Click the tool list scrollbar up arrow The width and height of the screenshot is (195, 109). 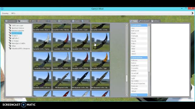(x=149, y=25)
